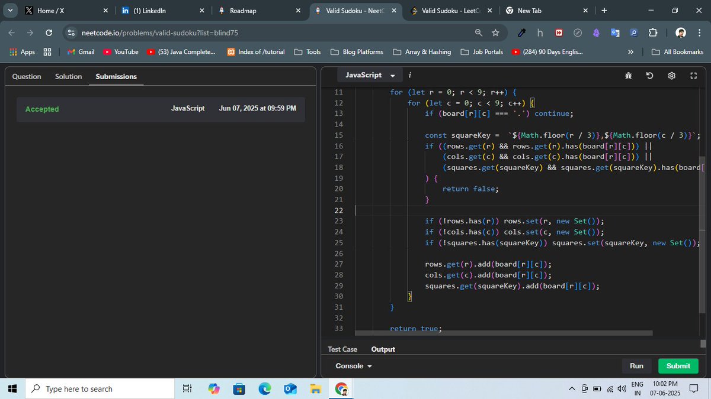711x399 pixels.
Task: View site information icon in address bar
Action: pyautogui.click(x=71, y=33)
